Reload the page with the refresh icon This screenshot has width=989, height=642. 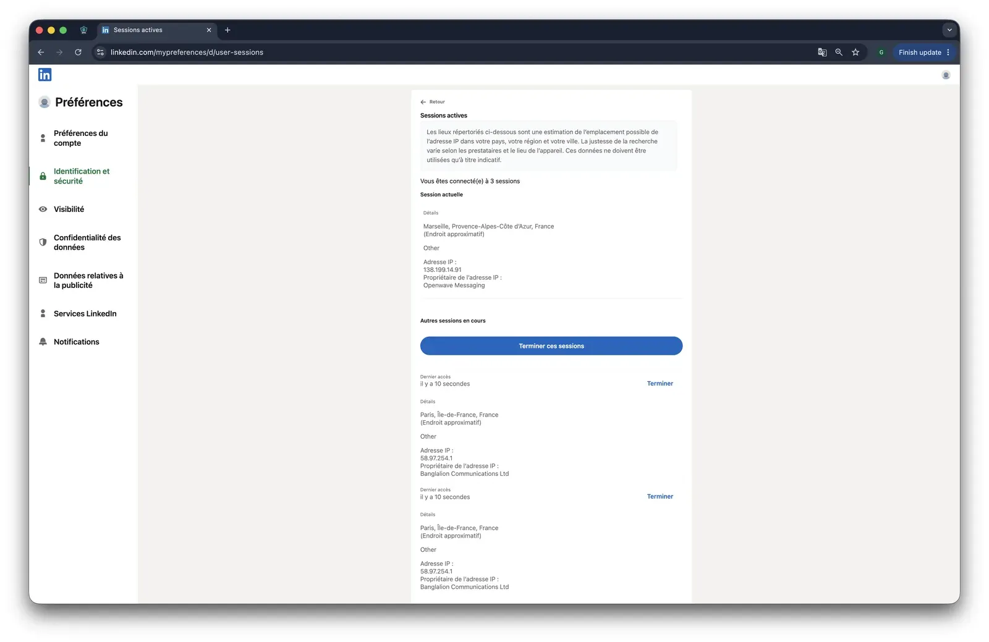coord(78,53)
